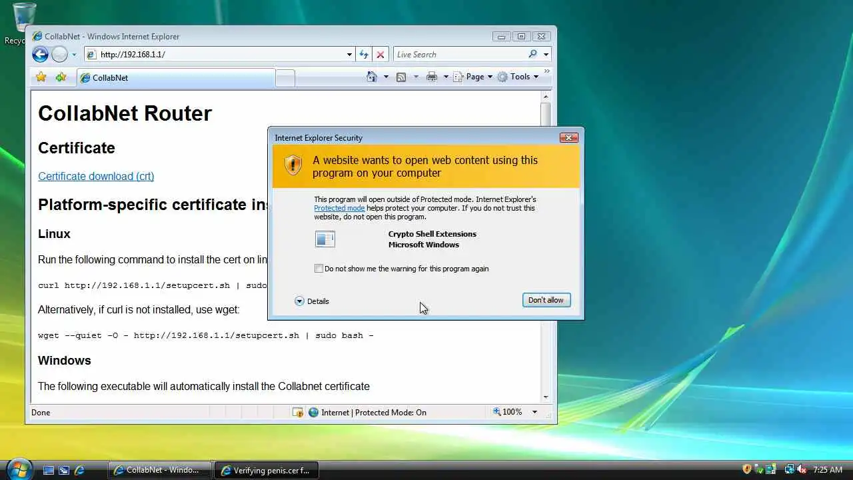Screen dimensions: 853x480
Task: Open the recent pages dropdown next to Forward
Action: click(x=74, y=55)
